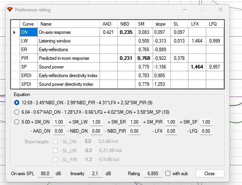Click the Close button
This screenshot has width=242, height=185.
click(210, 174)
